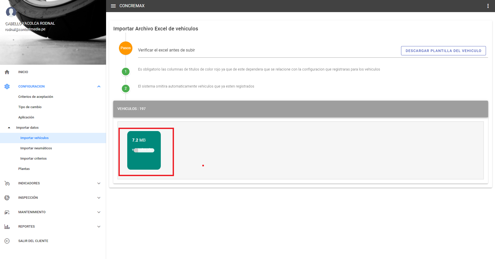The height and width of the screenshot is (259, 495).
Task: Expand the MANTENIMIENTO menu chevron
Action: pyautogui.click(x=99, y=212)
